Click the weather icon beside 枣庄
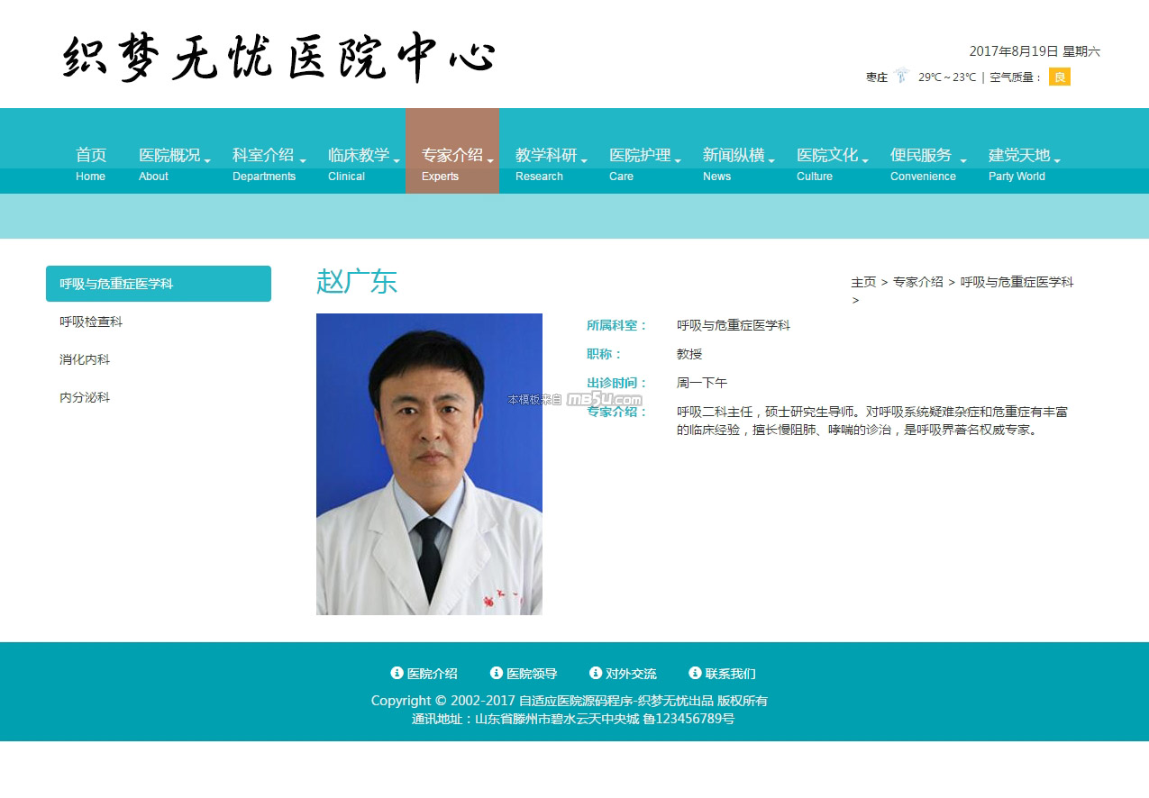1149x798 pixels. [x=902, y=77]
